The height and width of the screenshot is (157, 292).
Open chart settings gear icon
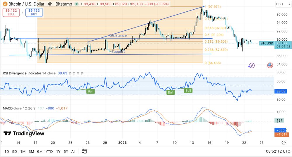(x=284, y=143)
